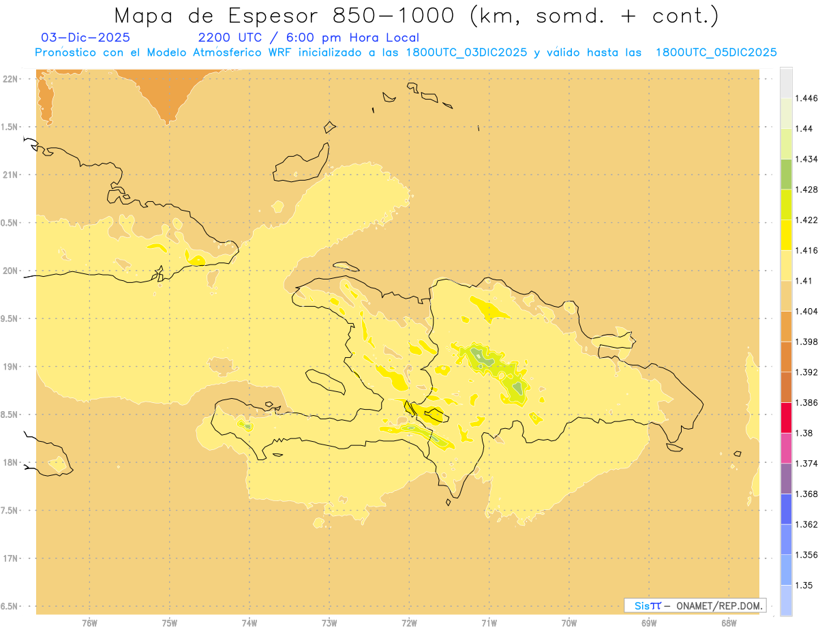Click the 'Pronostico con el Modelo Atmosferico WRF' description line
Image resolution: width=818 pixels, height=632 pixels.
pyautogui.click(x=406, y=52)
